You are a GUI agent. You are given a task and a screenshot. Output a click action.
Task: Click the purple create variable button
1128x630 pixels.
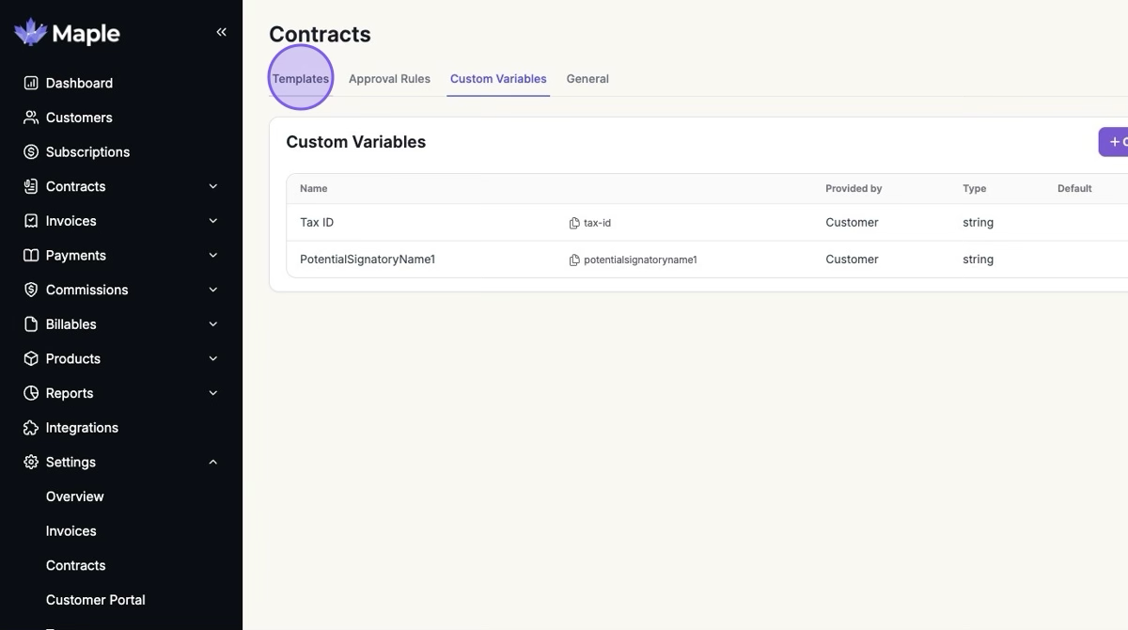tap(1114, 142)
